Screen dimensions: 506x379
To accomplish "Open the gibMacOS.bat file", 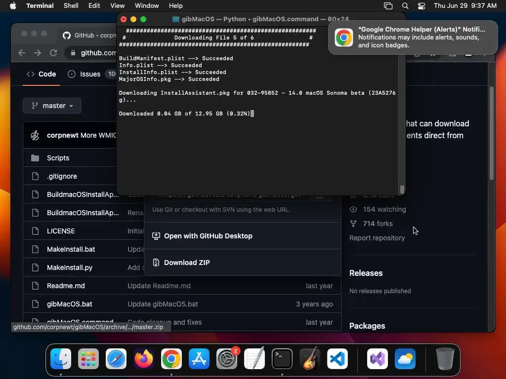I will coord(69,304).
